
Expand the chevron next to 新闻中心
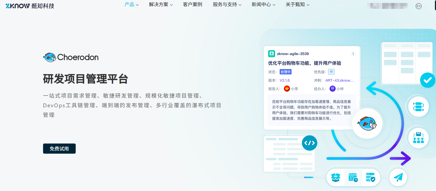coord(274,5)
